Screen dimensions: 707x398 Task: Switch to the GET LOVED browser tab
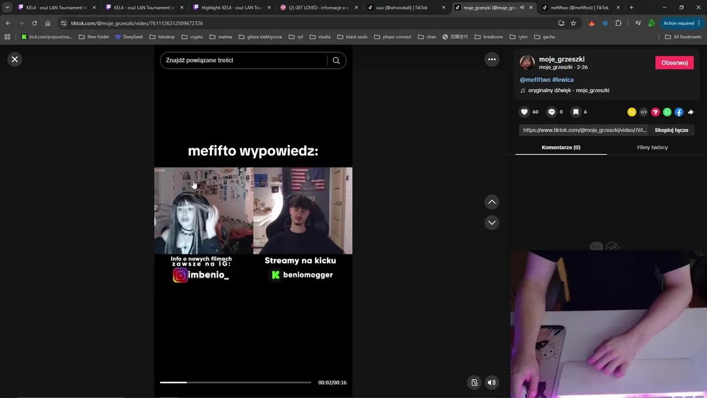[x=319, y=8]
